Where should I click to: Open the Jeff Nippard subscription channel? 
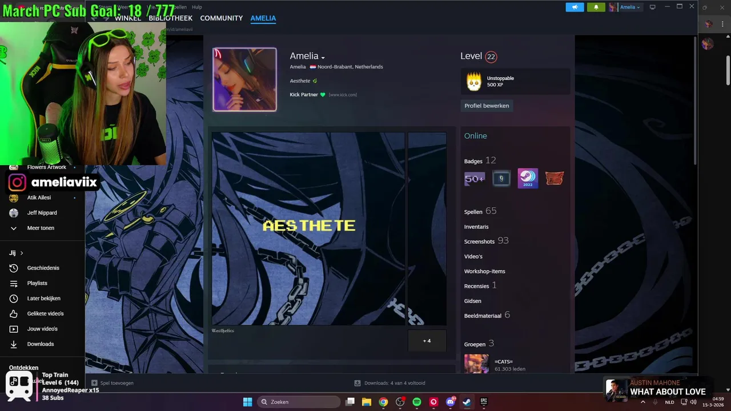(42, 213)
